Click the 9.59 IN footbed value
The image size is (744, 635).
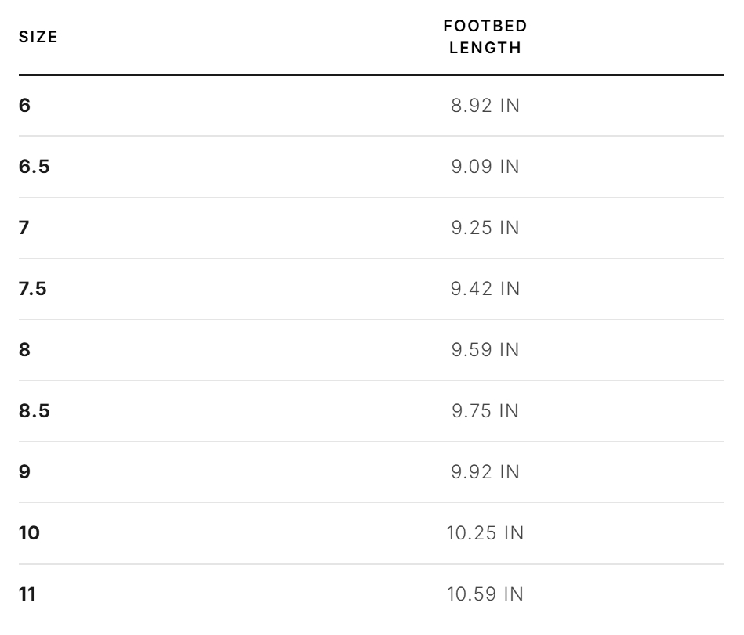pos(485,350)
